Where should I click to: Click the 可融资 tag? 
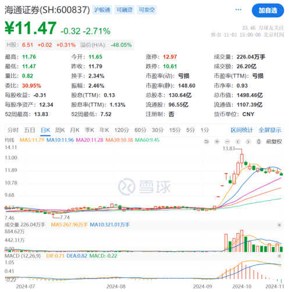pyautogui.click(x=125, y=10)
